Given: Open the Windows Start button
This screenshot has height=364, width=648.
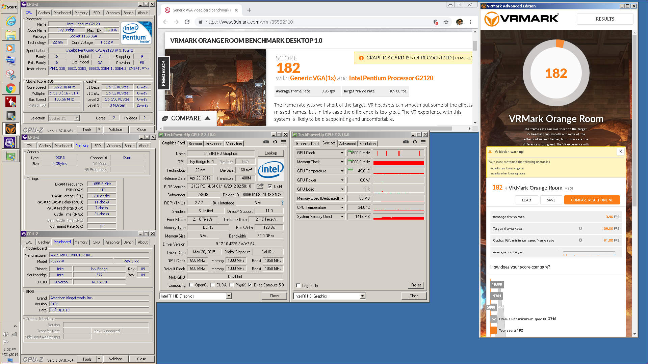Looking at the screenshot, I should tap(9, 7).
